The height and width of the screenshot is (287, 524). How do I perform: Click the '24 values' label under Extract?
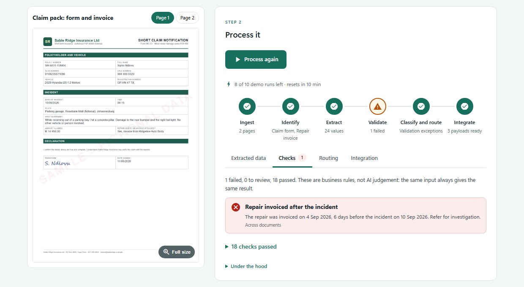(x=334, y=131)
